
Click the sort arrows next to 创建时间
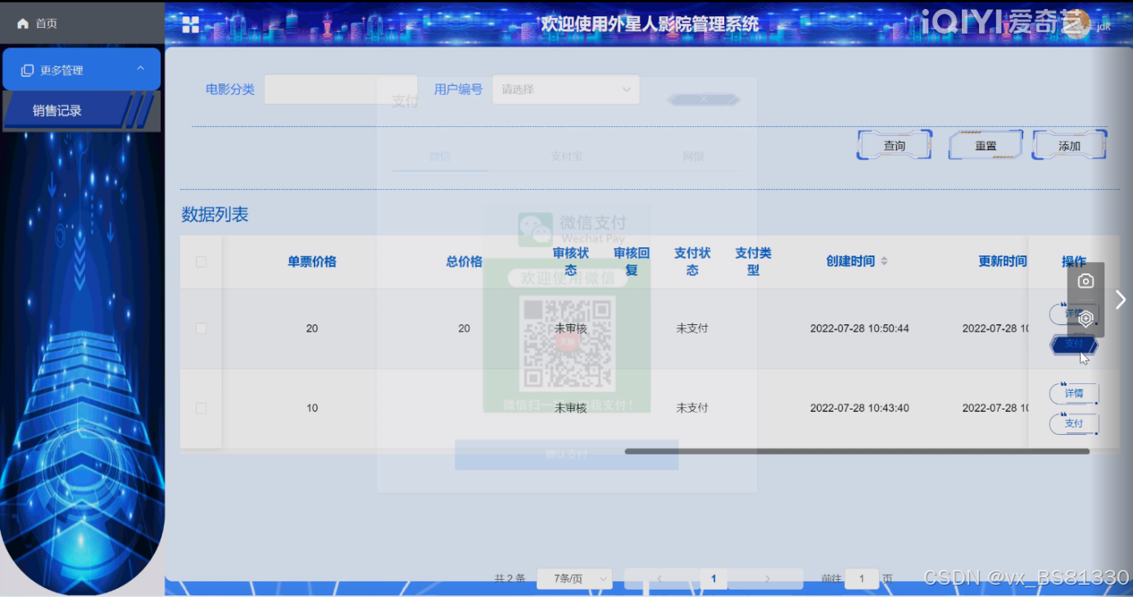click(x=883, y=261)
